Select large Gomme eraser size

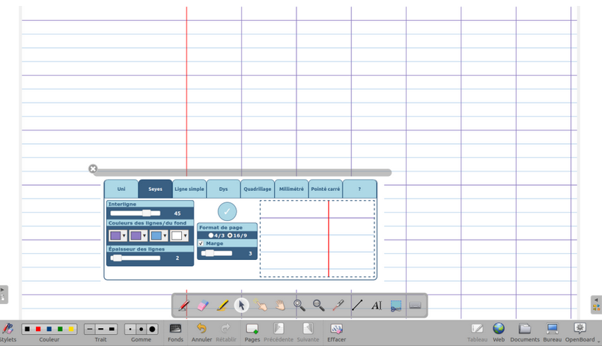(153, 329)
